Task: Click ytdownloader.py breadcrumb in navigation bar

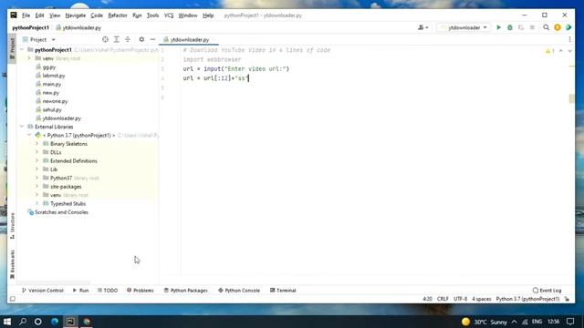Action: [x=78, y=27]
